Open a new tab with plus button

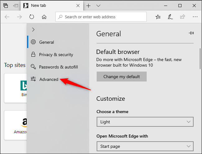(89, 6)
